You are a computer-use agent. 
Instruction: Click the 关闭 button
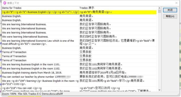coord(170,10)
